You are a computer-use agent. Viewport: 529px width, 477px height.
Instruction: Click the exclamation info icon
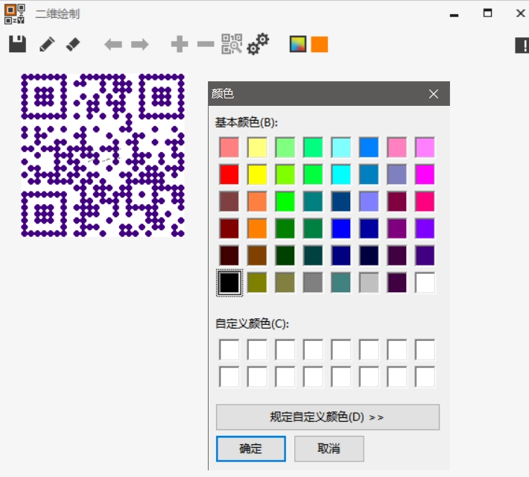tap(522, 45)
